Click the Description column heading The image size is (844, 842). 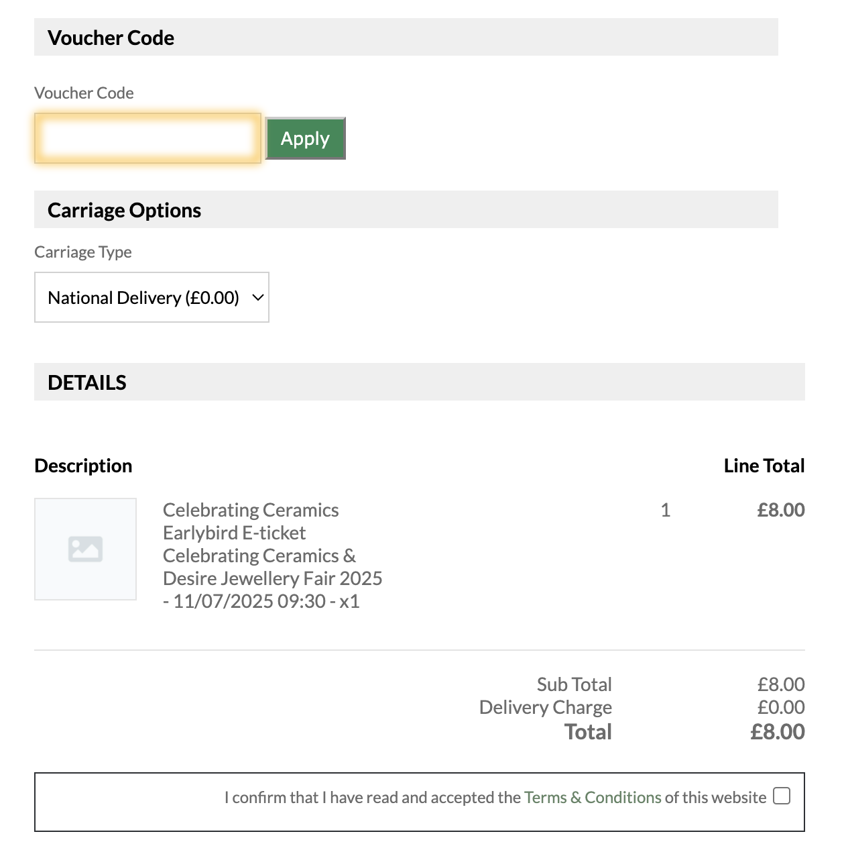[x=83, y=466]
